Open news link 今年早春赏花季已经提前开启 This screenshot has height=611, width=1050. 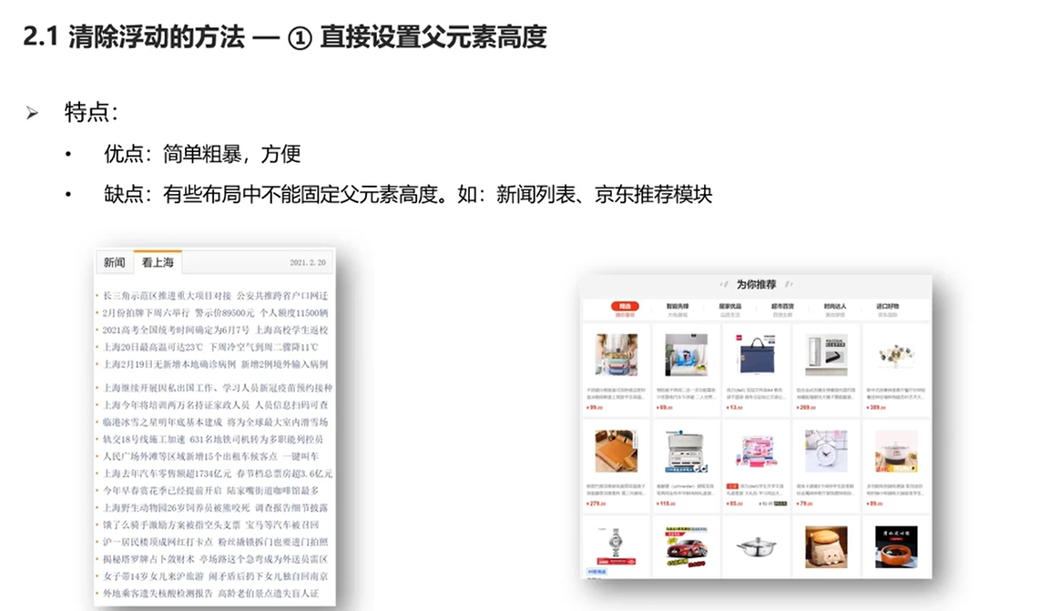click(x=161, y=491)
